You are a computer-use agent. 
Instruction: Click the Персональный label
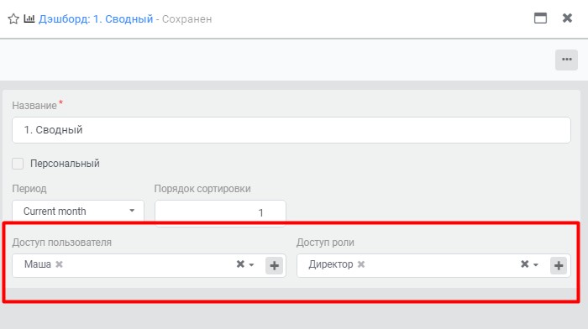coord(65,164)
